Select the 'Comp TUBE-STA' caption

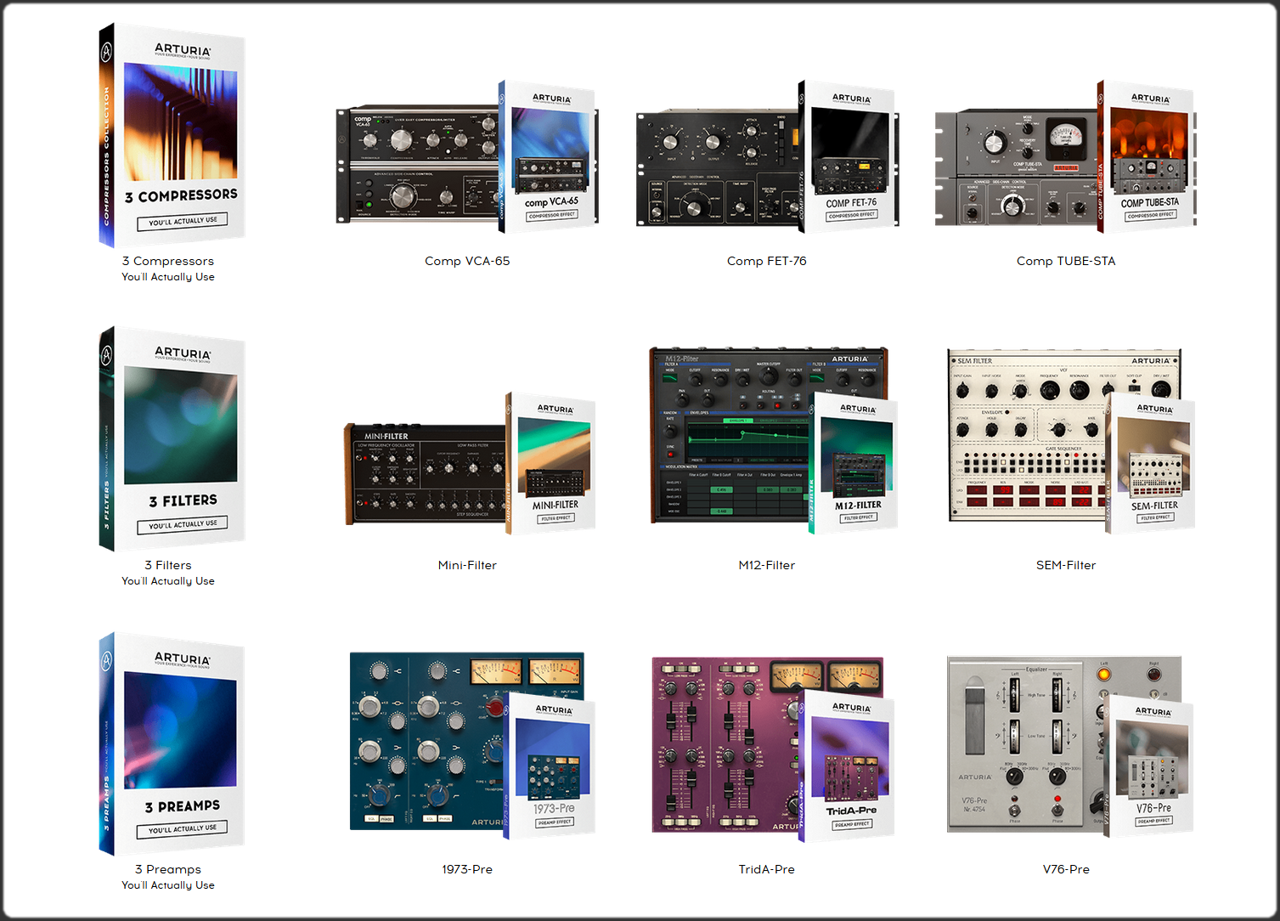pos(1066,261)
